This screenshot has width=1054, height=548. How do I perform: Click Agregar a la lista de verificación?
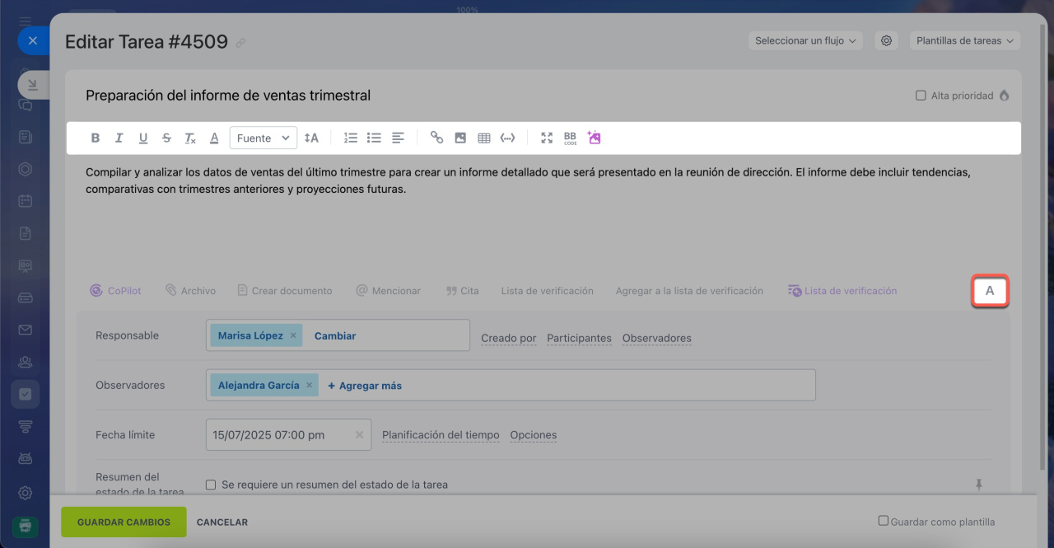click(689, 291)
